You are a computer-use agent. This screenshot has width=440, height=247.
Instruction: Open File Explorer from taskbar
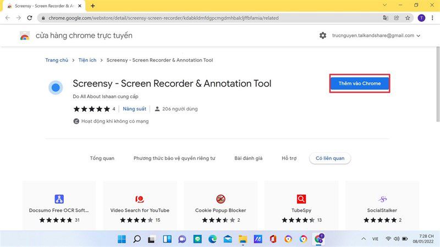pos(243,239)
